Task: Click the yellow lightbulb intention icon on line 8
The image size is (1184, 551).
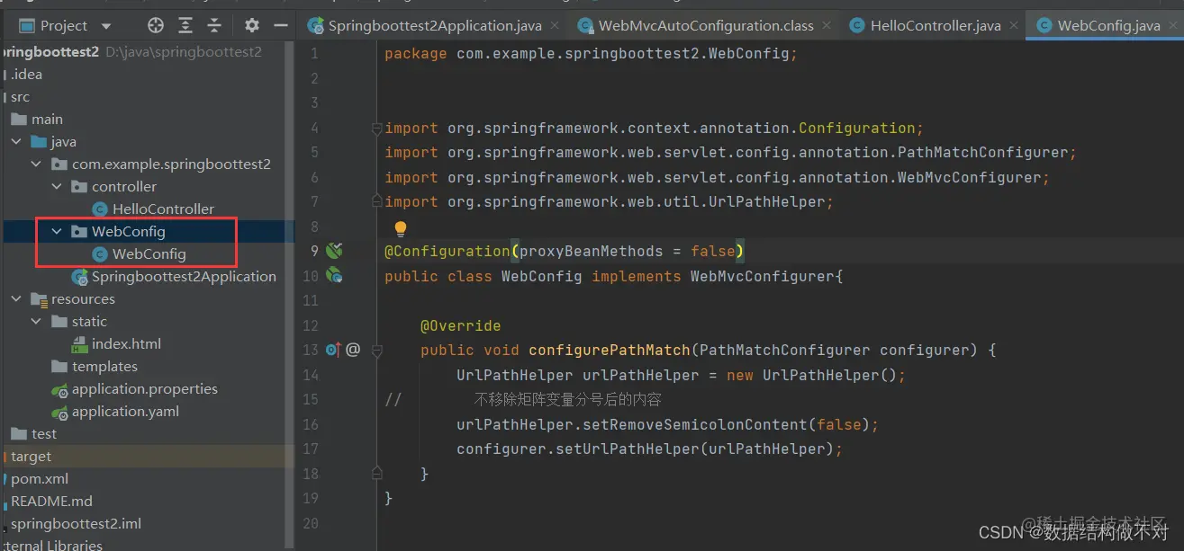Action: coord(401,228)
